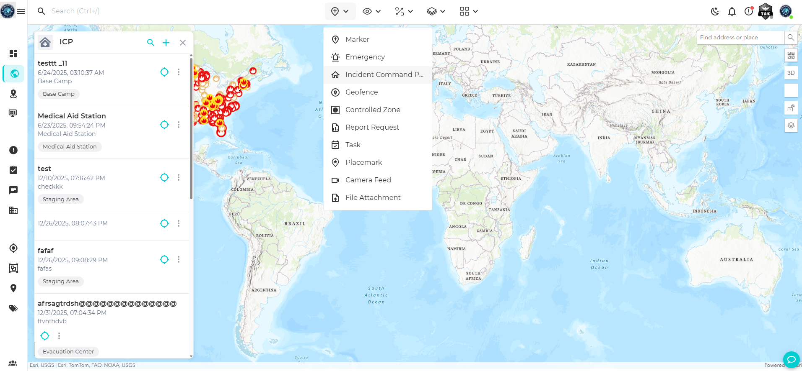Open more options for test entry
The height and width of the screenshot is (371, 802).
tap(179, 177)
